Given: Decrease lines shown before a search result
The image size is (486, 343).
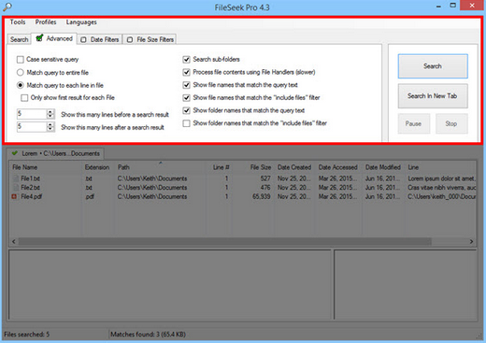Looking at the screenshot, I should point(50,117).
